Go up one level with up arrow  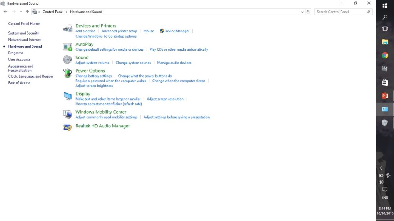click(27, 12)
